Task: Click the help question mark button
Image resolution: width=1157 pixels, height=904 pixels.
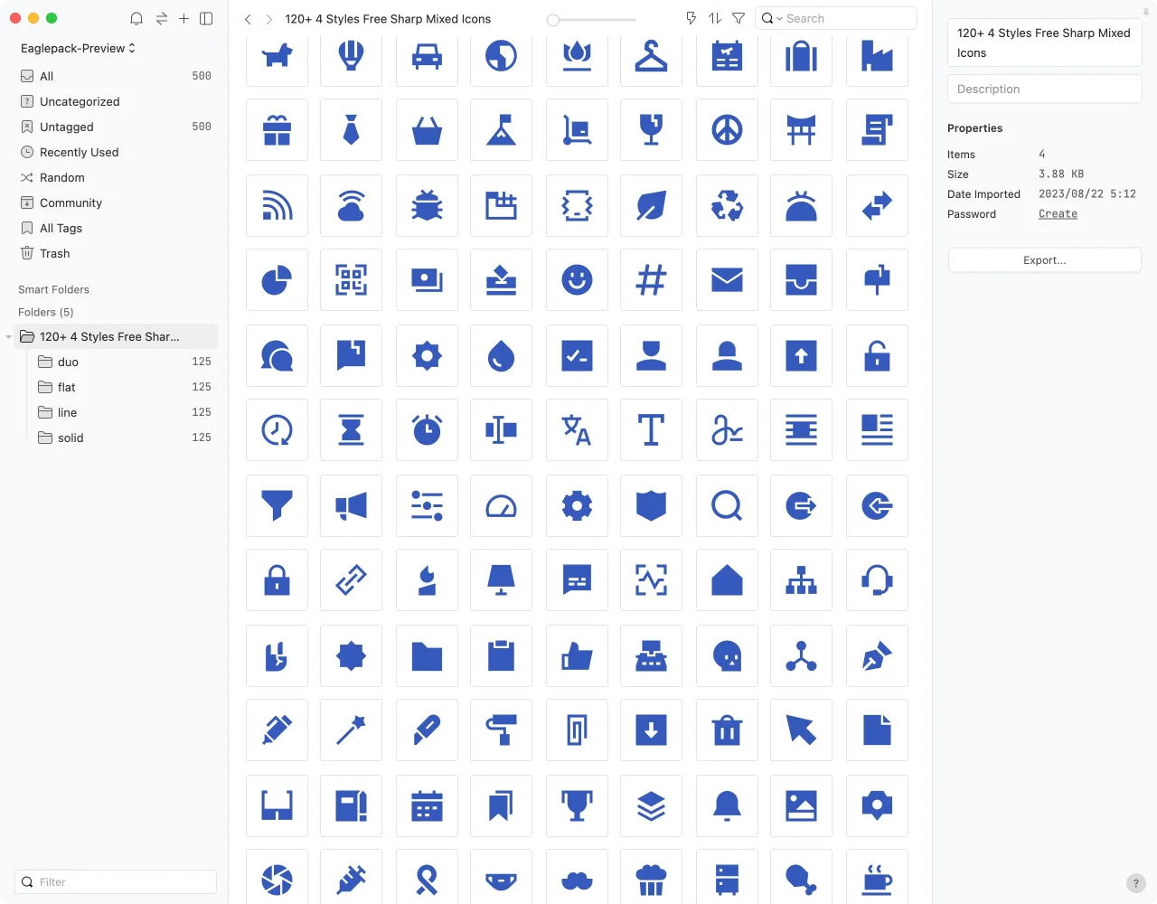Action: [x=1136, y=883]
